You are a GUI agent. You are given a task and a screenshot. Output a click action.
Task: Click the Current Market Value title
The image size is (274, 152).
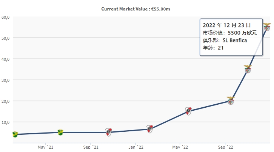(x=135, y=9)
